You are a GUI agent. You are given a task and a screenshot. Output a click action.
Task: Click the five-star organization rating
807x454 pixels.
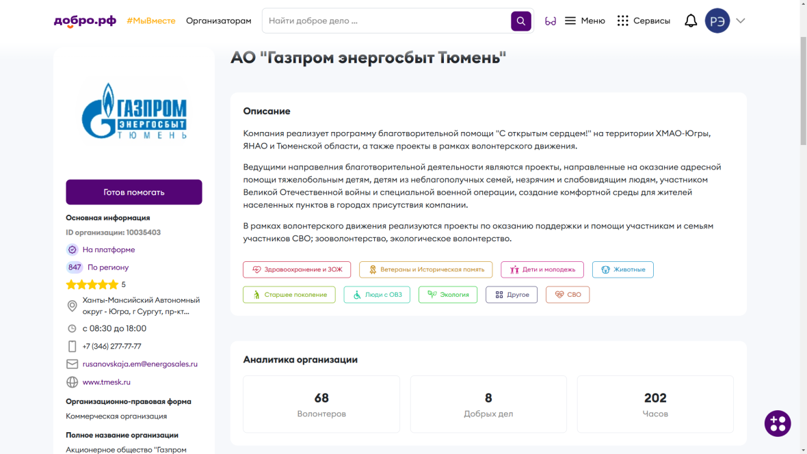coord(92,284)
